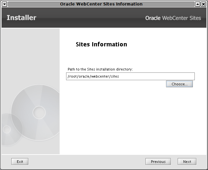
Task: Open the Choose... directory browser
Action: (179, 84)
